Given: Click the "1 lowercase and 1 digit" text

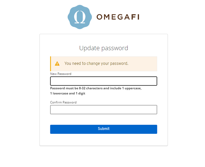Looking at the screenshot, I should point(68,94).
